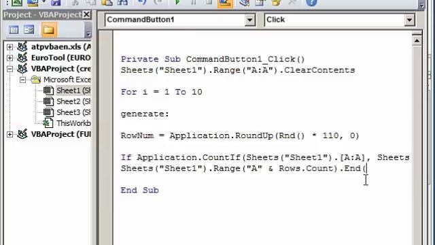Click the line 'Private Sub CommandButton1_Click()'

tap(213, 59)
